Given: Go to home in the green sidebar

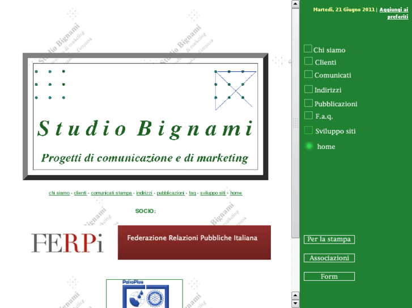Looking at the screenshot, I should [326, 146].
